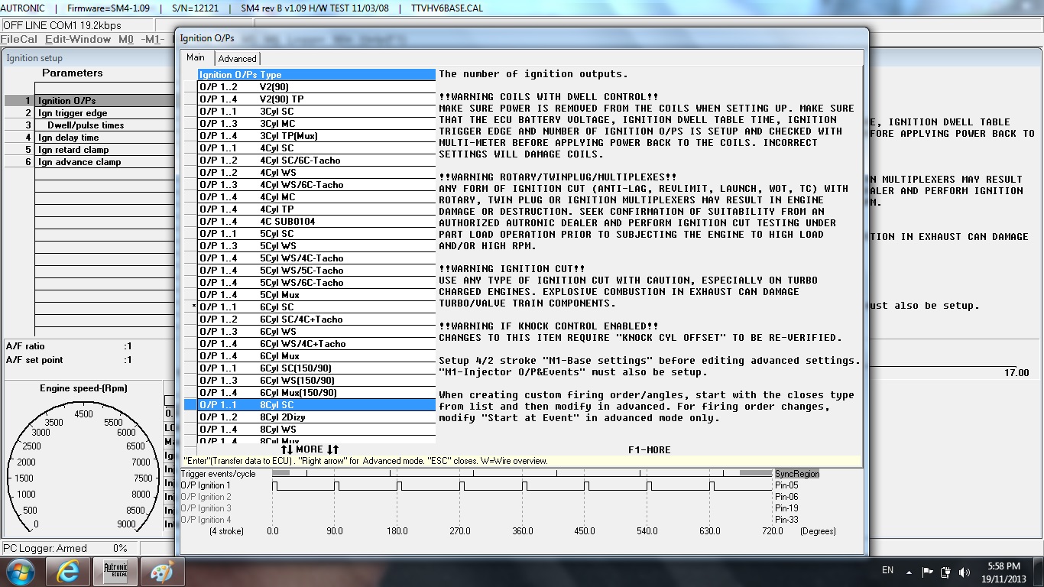Choose the 3Cyl MC ignition type
1044x587 pixels.
click(316, 124)
